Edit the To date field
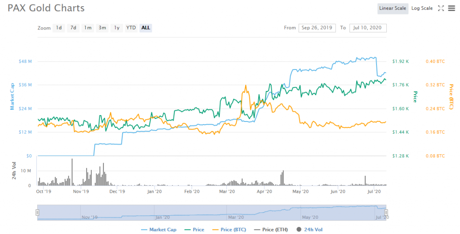Viewport: 460px width, 234px height. (x=368, y=28)
